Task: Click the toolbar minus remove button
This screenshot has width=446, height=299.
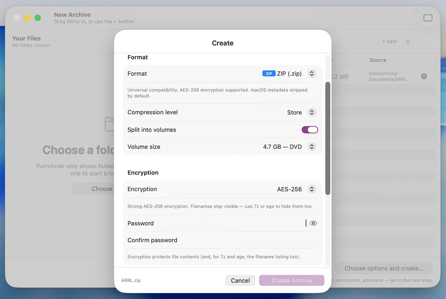Action: (426, 41)
